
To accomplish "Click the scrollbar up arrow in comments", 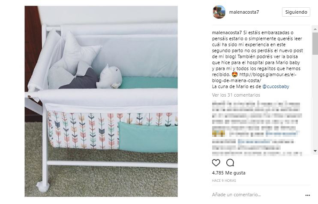I will [315, 30].
